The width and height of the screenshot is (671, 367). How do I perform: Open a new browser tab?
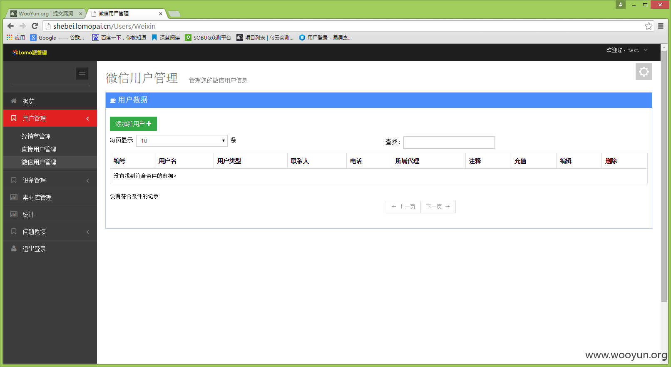tap(174, 14)
